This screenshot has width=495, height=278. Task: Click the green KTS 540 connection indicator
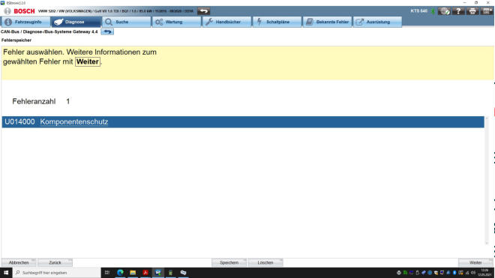click(433, 11)
